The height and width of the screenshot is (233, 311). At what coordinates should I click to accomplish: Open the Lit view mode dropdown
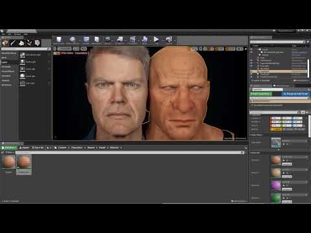(x=76, y=49)
